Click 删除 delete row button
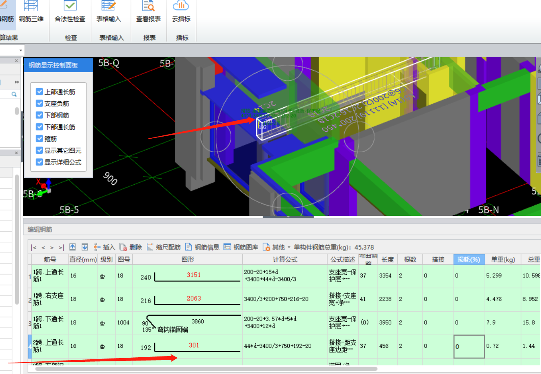This screenshot has width=541, height=374. (x=131, y=247)
